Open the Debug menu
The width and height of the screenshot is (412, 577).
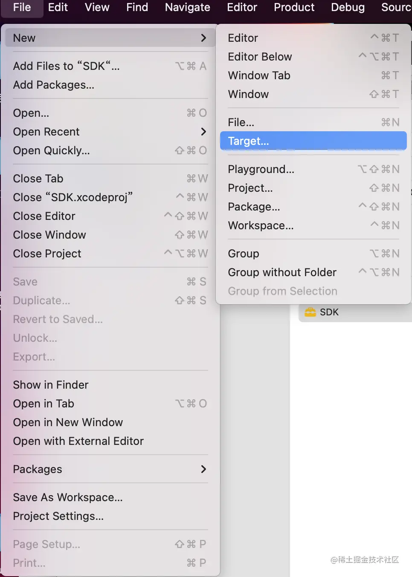pyautogui.click(x=348, y=7)
